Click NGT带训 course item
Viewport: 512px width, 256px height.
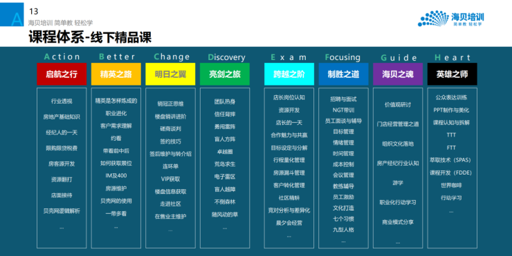pos(343,110)
